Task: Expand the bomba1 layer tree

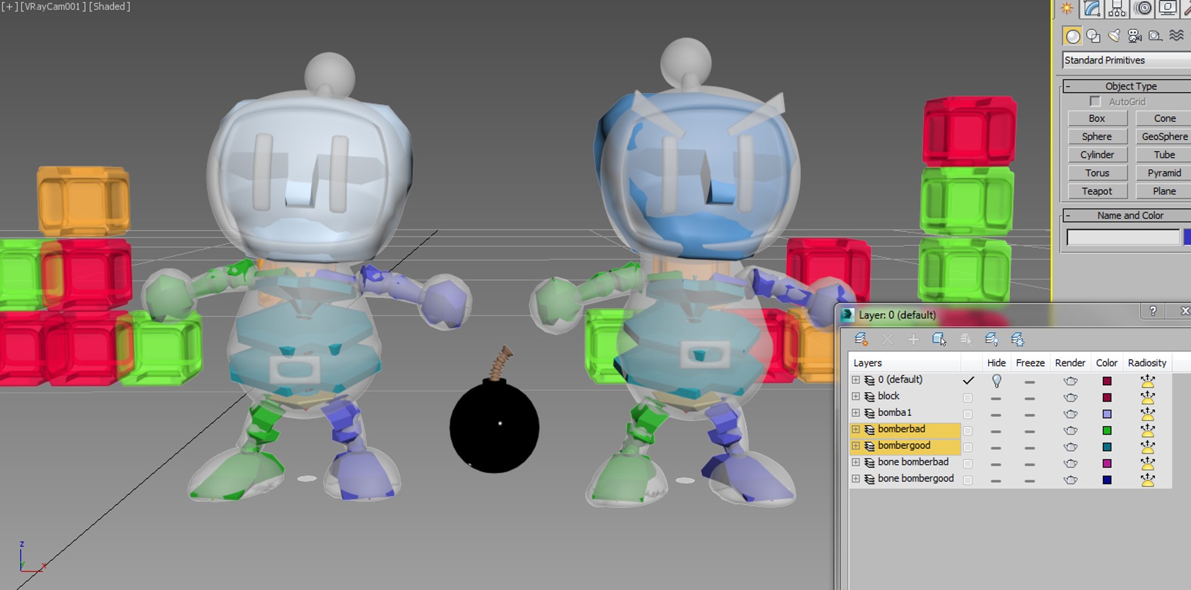Action: pyautogui.click(x=856, y=413)
